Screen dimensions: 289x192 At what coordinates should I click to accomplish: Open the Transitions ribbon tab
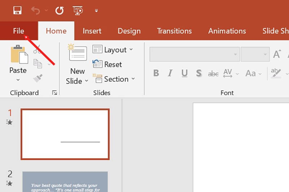tap(174, 31)
